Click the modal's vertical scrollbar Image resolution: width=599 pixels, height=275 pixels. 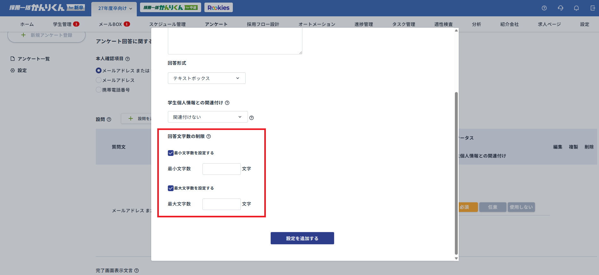pos(456,173)
